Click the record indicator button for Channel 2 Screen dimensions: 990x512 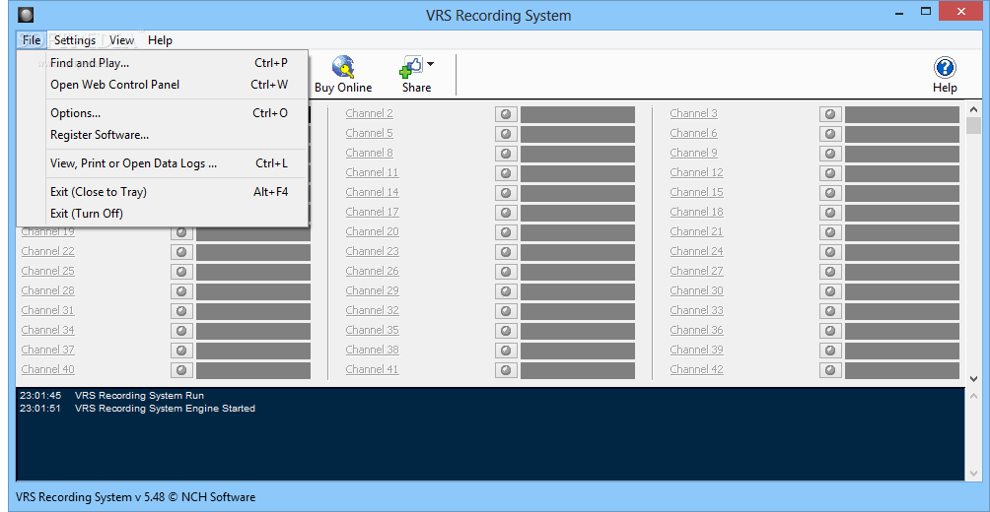pyautogui.click(x=506, y=114)
